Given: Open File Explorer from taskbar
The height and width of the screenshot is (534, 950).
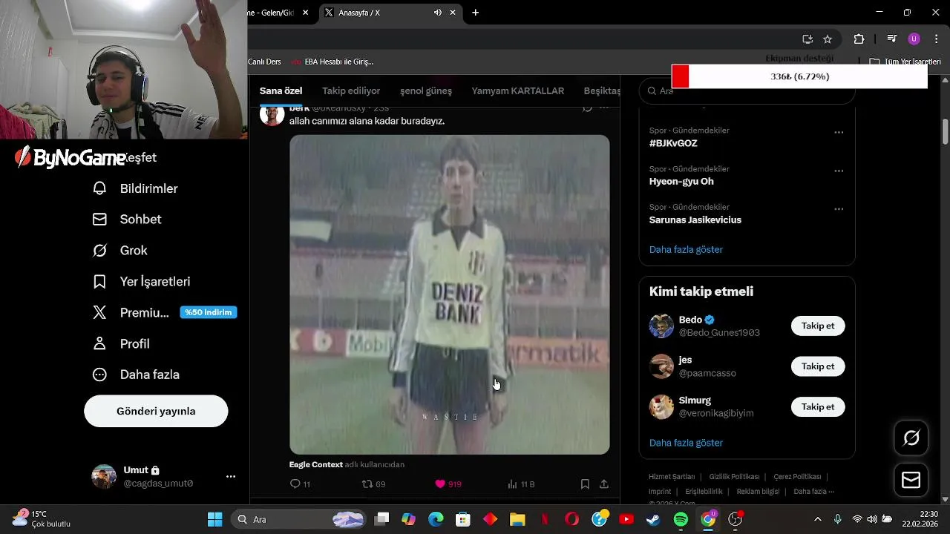Looking at the screenshot, I should coord(517,519).
